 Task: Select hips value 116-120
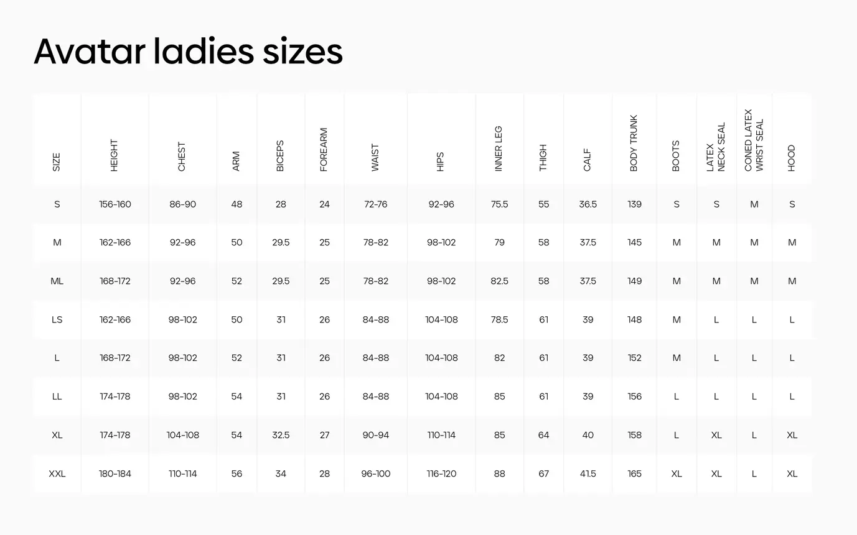coord(441,473)
